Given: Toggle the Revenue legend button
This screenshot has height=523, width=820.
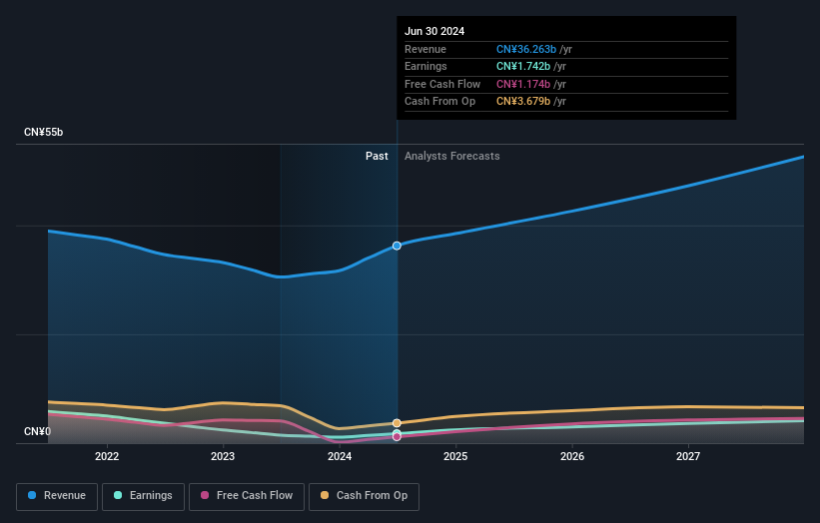Looking at the screenshot, I should (57, 496).
